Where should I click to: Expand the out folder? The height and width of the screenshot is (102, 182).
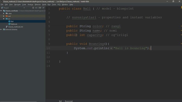4,16
